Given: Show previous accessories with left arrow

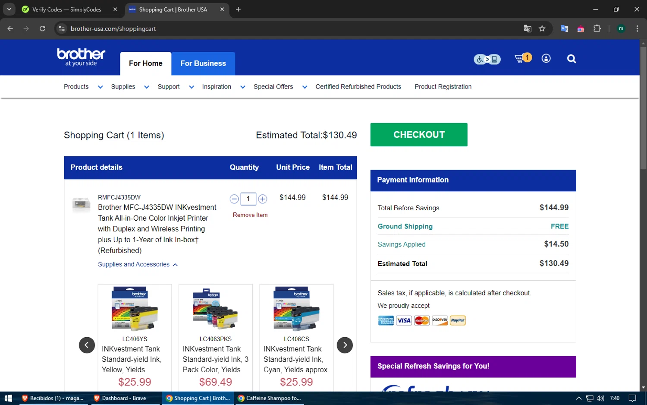Looking at the screenshot, I should pos(87,345).
